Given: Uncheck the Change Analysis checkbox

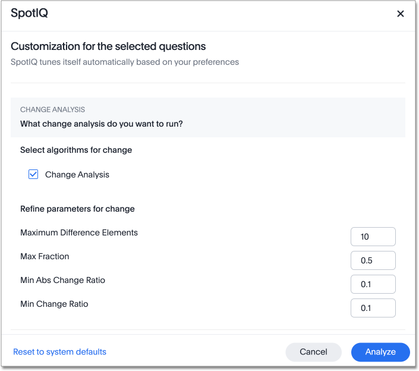Looking at the screenshot, I should [x=33, y=175].
